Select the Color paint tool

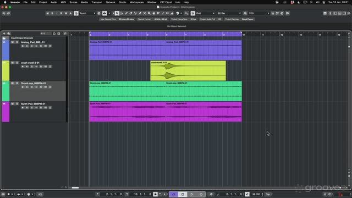pos(172,13)
